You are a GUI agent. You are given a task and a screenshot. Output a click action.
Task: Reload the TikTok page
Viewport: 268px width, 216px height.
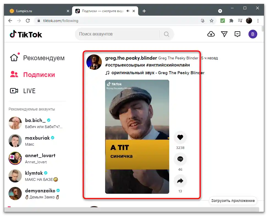click(x=28, y=21)
